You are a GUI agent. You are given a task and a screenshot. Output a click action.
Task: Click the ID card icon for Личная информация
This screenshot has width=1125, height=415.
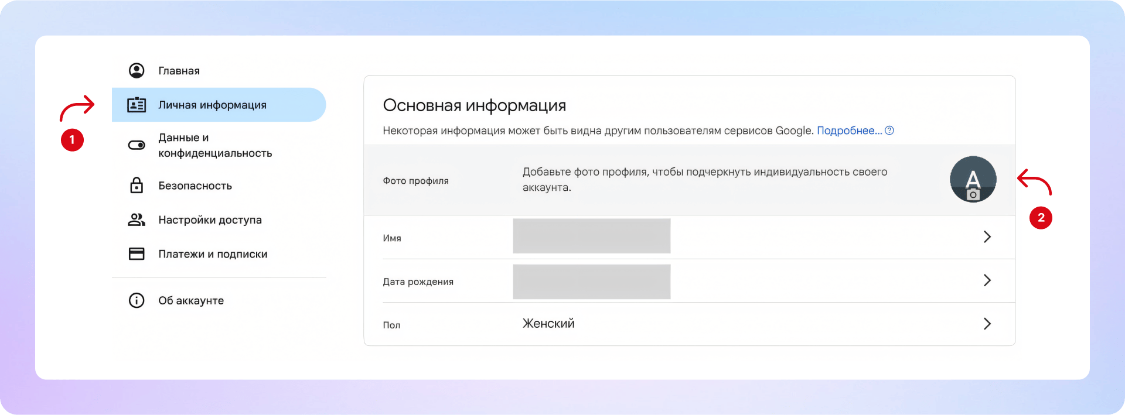(x=137, y=105)
